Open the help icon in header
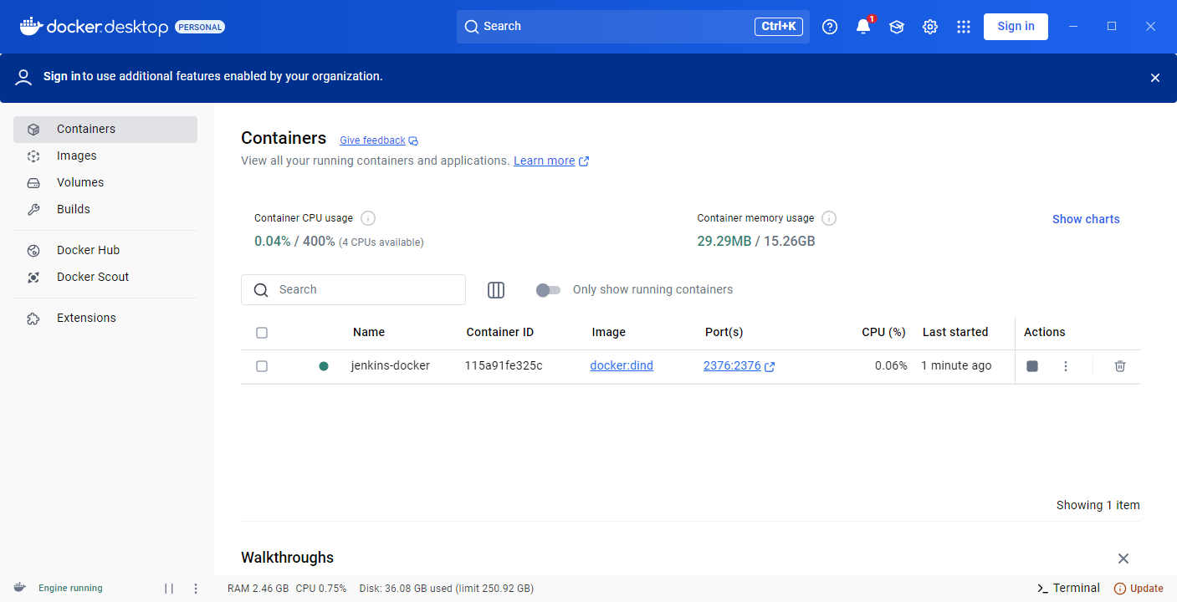Screen dimensions: 1177x602 830,27
